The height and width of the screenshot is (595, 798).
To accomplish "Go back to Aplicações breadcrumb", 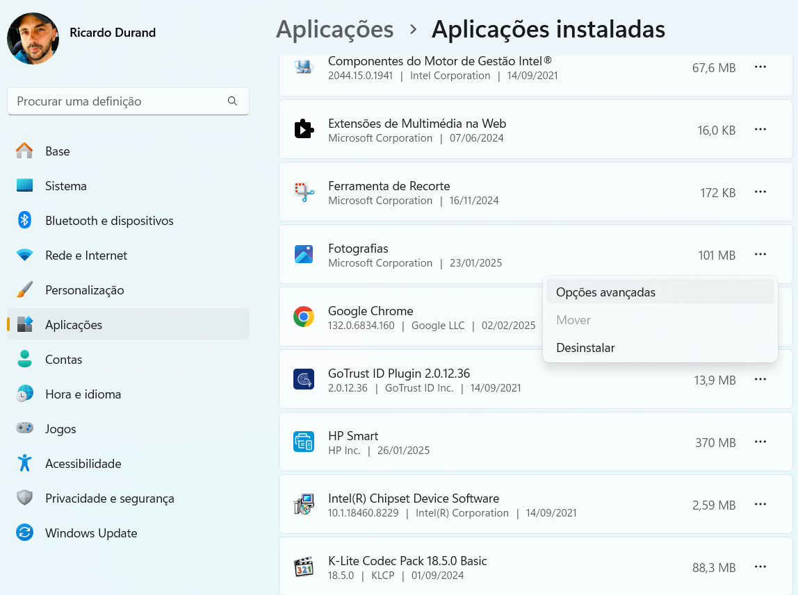I will point(334,29).
